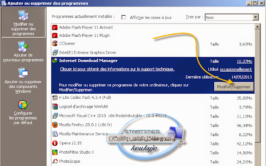Click the K-Lite Codec Pack icon
Image resolution: width=266 pixels, height=166 pixels.
[x=55, y=97]
